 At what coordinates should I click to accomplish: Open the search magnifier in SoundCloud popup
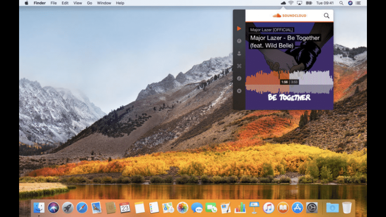tap(327, 16)
